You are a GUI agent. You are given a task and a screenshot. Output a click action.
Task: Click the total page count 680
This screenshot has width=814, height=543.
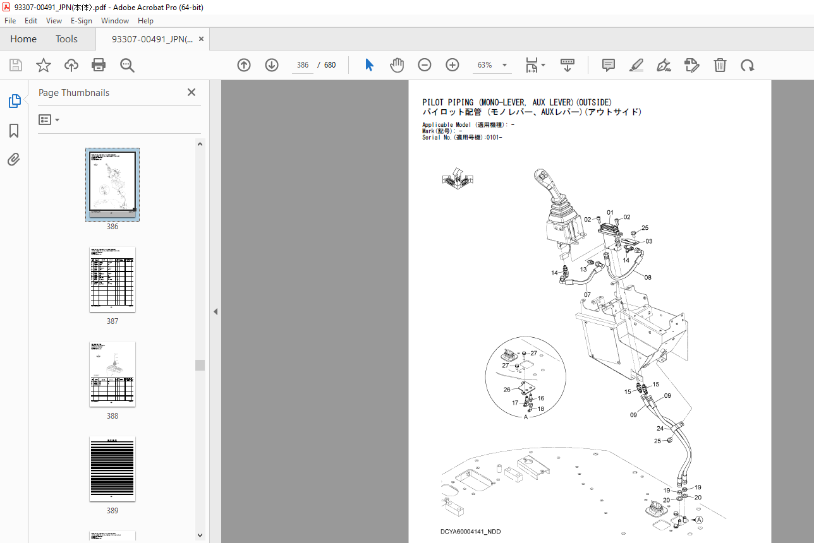click(330, 65)
